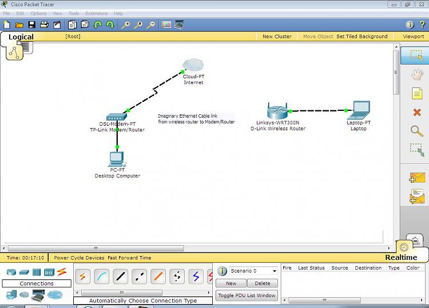Pick the Phone cable connection
This screenshot has width=429, height=308.
pos(177,277)
